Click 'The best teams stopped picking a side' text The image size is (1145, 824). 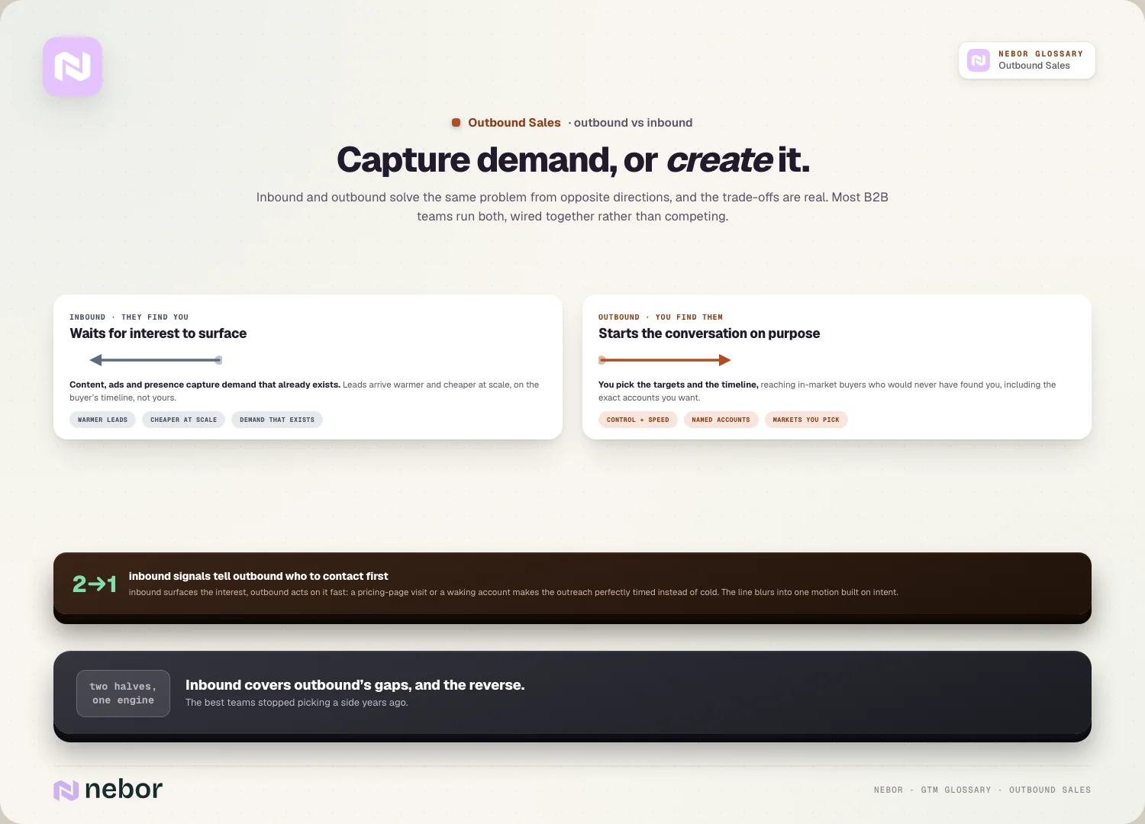point(297,703)
